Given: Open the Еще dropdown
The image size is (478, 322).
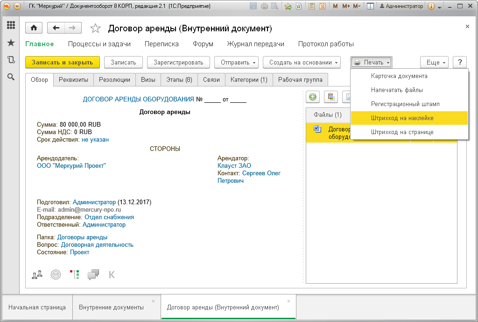Looking at the screenshot, I should (x=435, y=62).
